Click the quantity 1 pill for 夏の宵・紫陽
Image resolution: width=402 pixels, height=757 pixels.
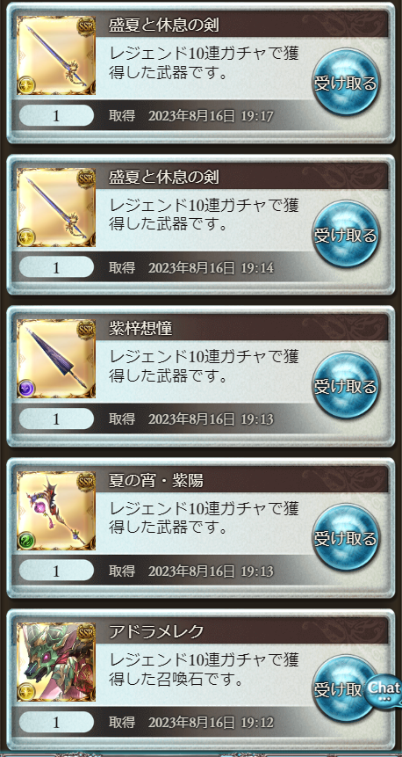[56, 571]
